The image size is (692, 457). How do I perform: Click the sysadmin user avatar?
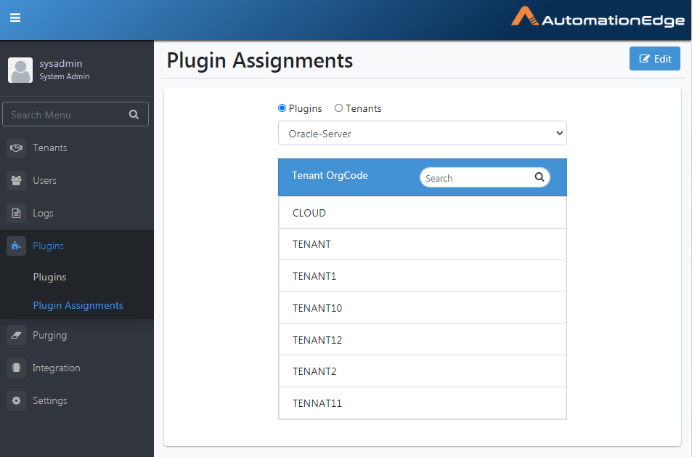click(20, 70)
